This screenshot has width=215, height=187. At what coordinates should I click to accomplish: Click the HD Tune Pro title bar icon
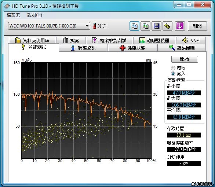[7, 6]
